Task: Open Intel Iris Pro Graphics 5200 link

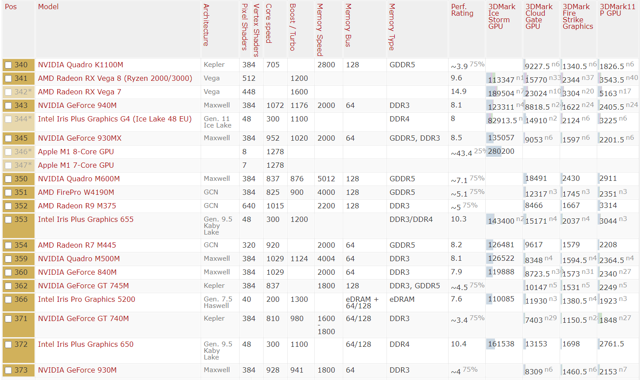Action: [x=87, y=299]
